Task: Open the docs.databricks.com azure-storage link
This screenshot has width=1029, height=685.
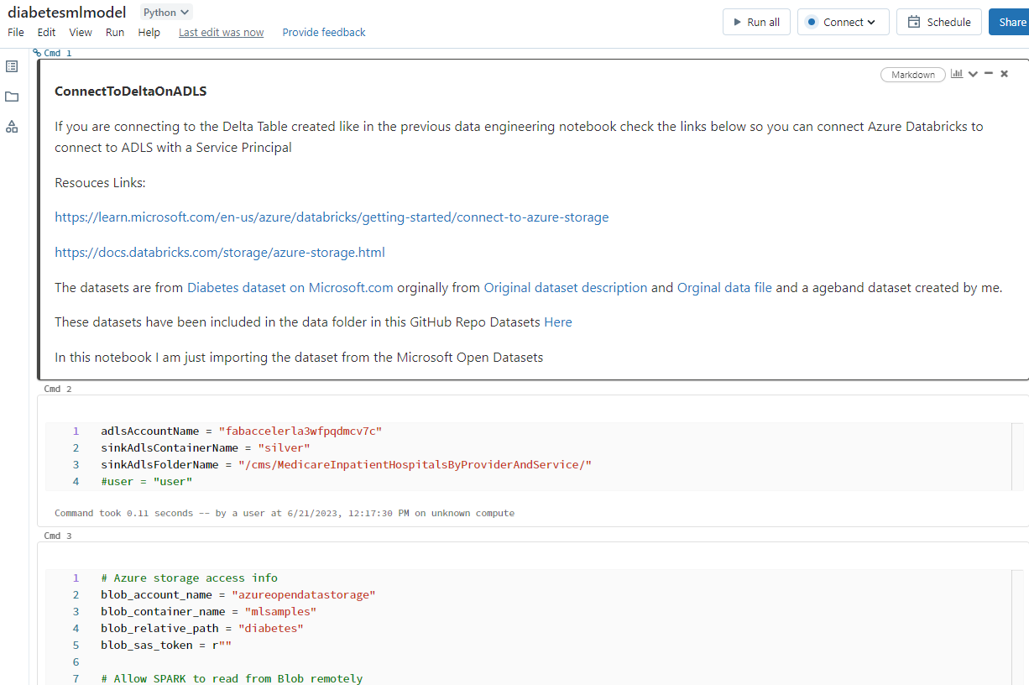Action: pos(220,252)
